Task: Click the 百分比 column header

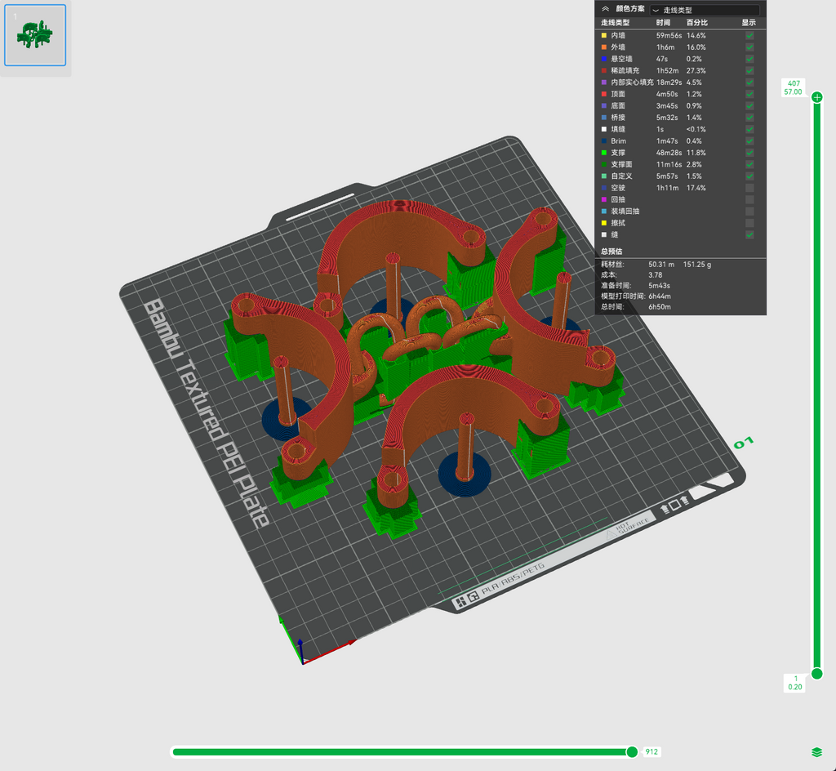Action: 697,23
